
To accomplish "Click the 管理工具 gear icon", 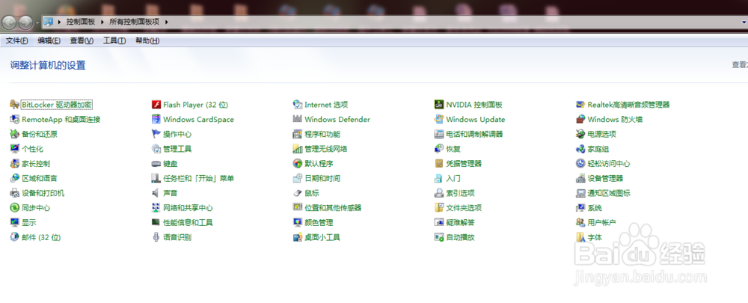I will pos(156,149).
